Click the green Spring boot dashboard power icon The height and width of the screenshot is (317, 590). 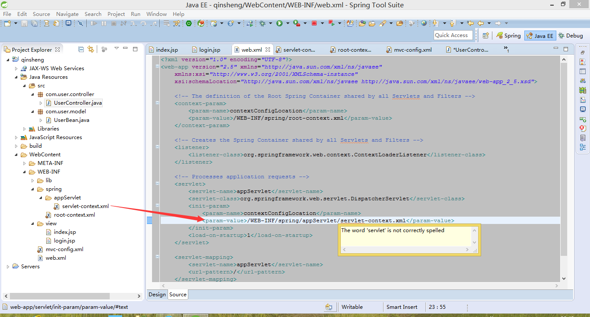pos(189,23)
